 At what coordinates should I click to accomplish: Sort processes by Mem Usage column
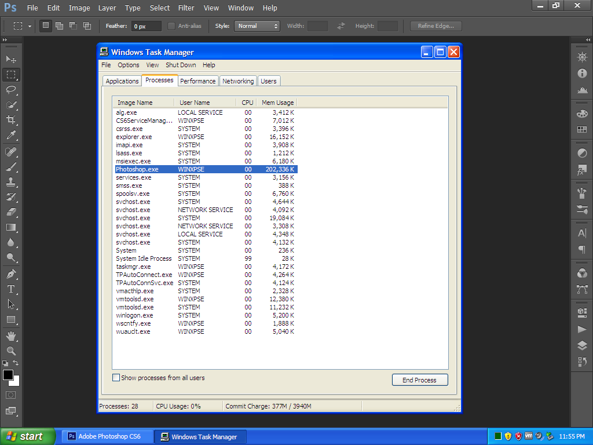coord(277,103)
